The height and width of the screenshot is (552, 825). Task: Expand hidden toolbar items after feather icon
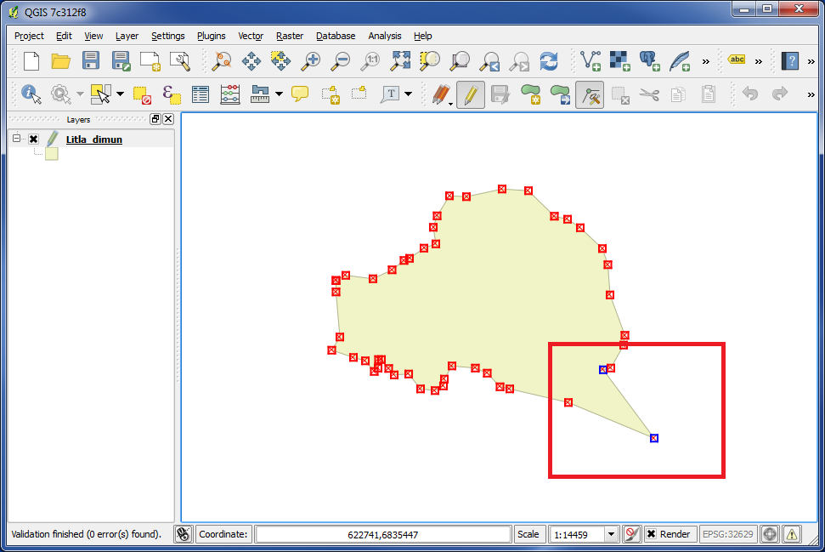point(705,61)
